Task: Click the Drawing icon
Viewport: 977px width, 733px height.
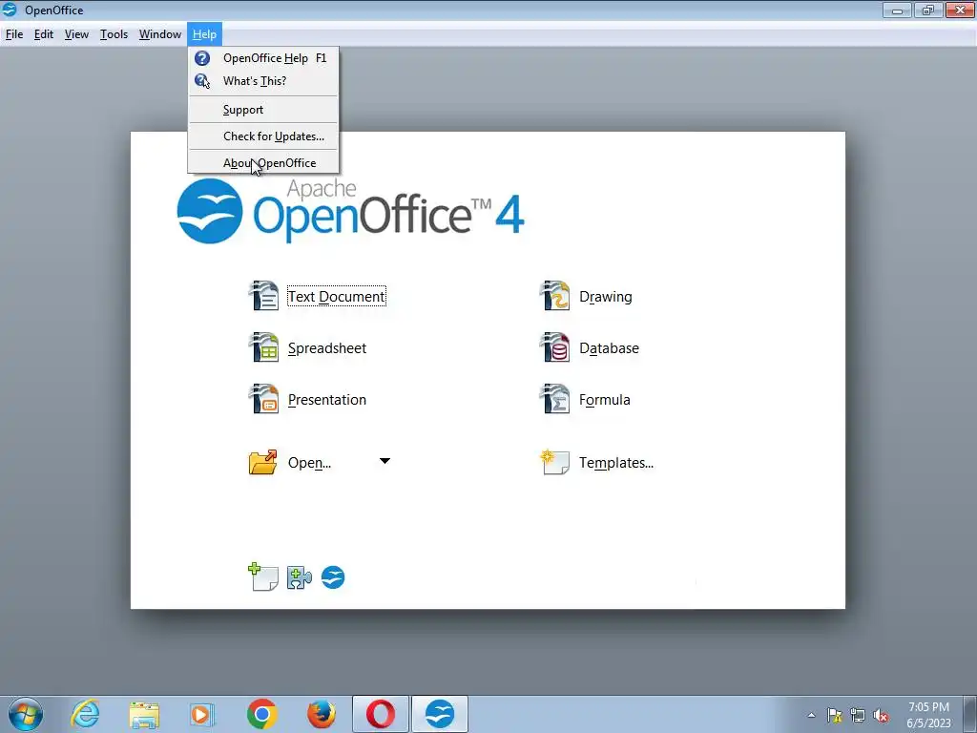Action: (554, 296)
